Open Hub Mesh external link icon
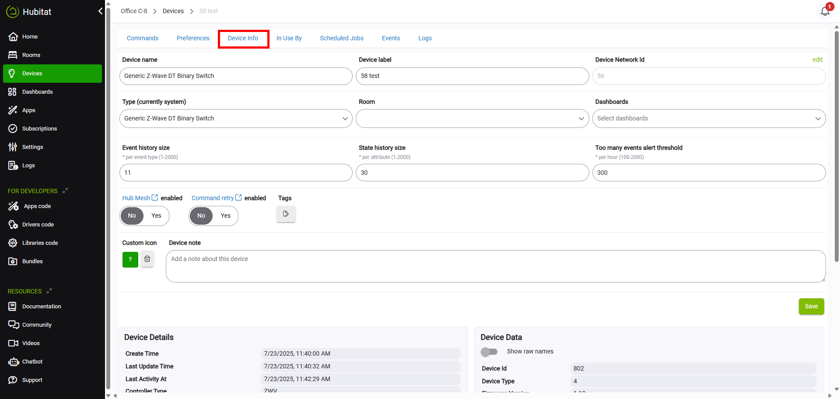Viewport: 840px width, 399px height. (155, 198)
